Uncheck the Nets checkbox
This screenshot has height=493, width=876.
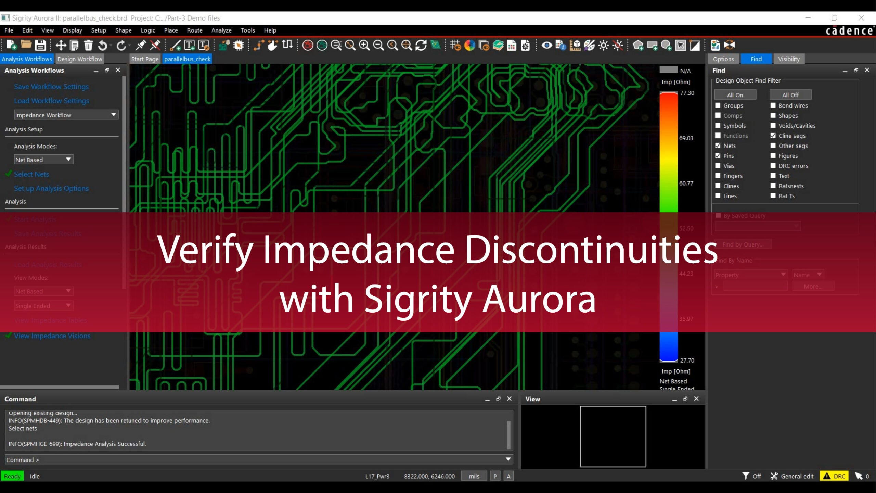pyautogui.click(x=718, y=146)
